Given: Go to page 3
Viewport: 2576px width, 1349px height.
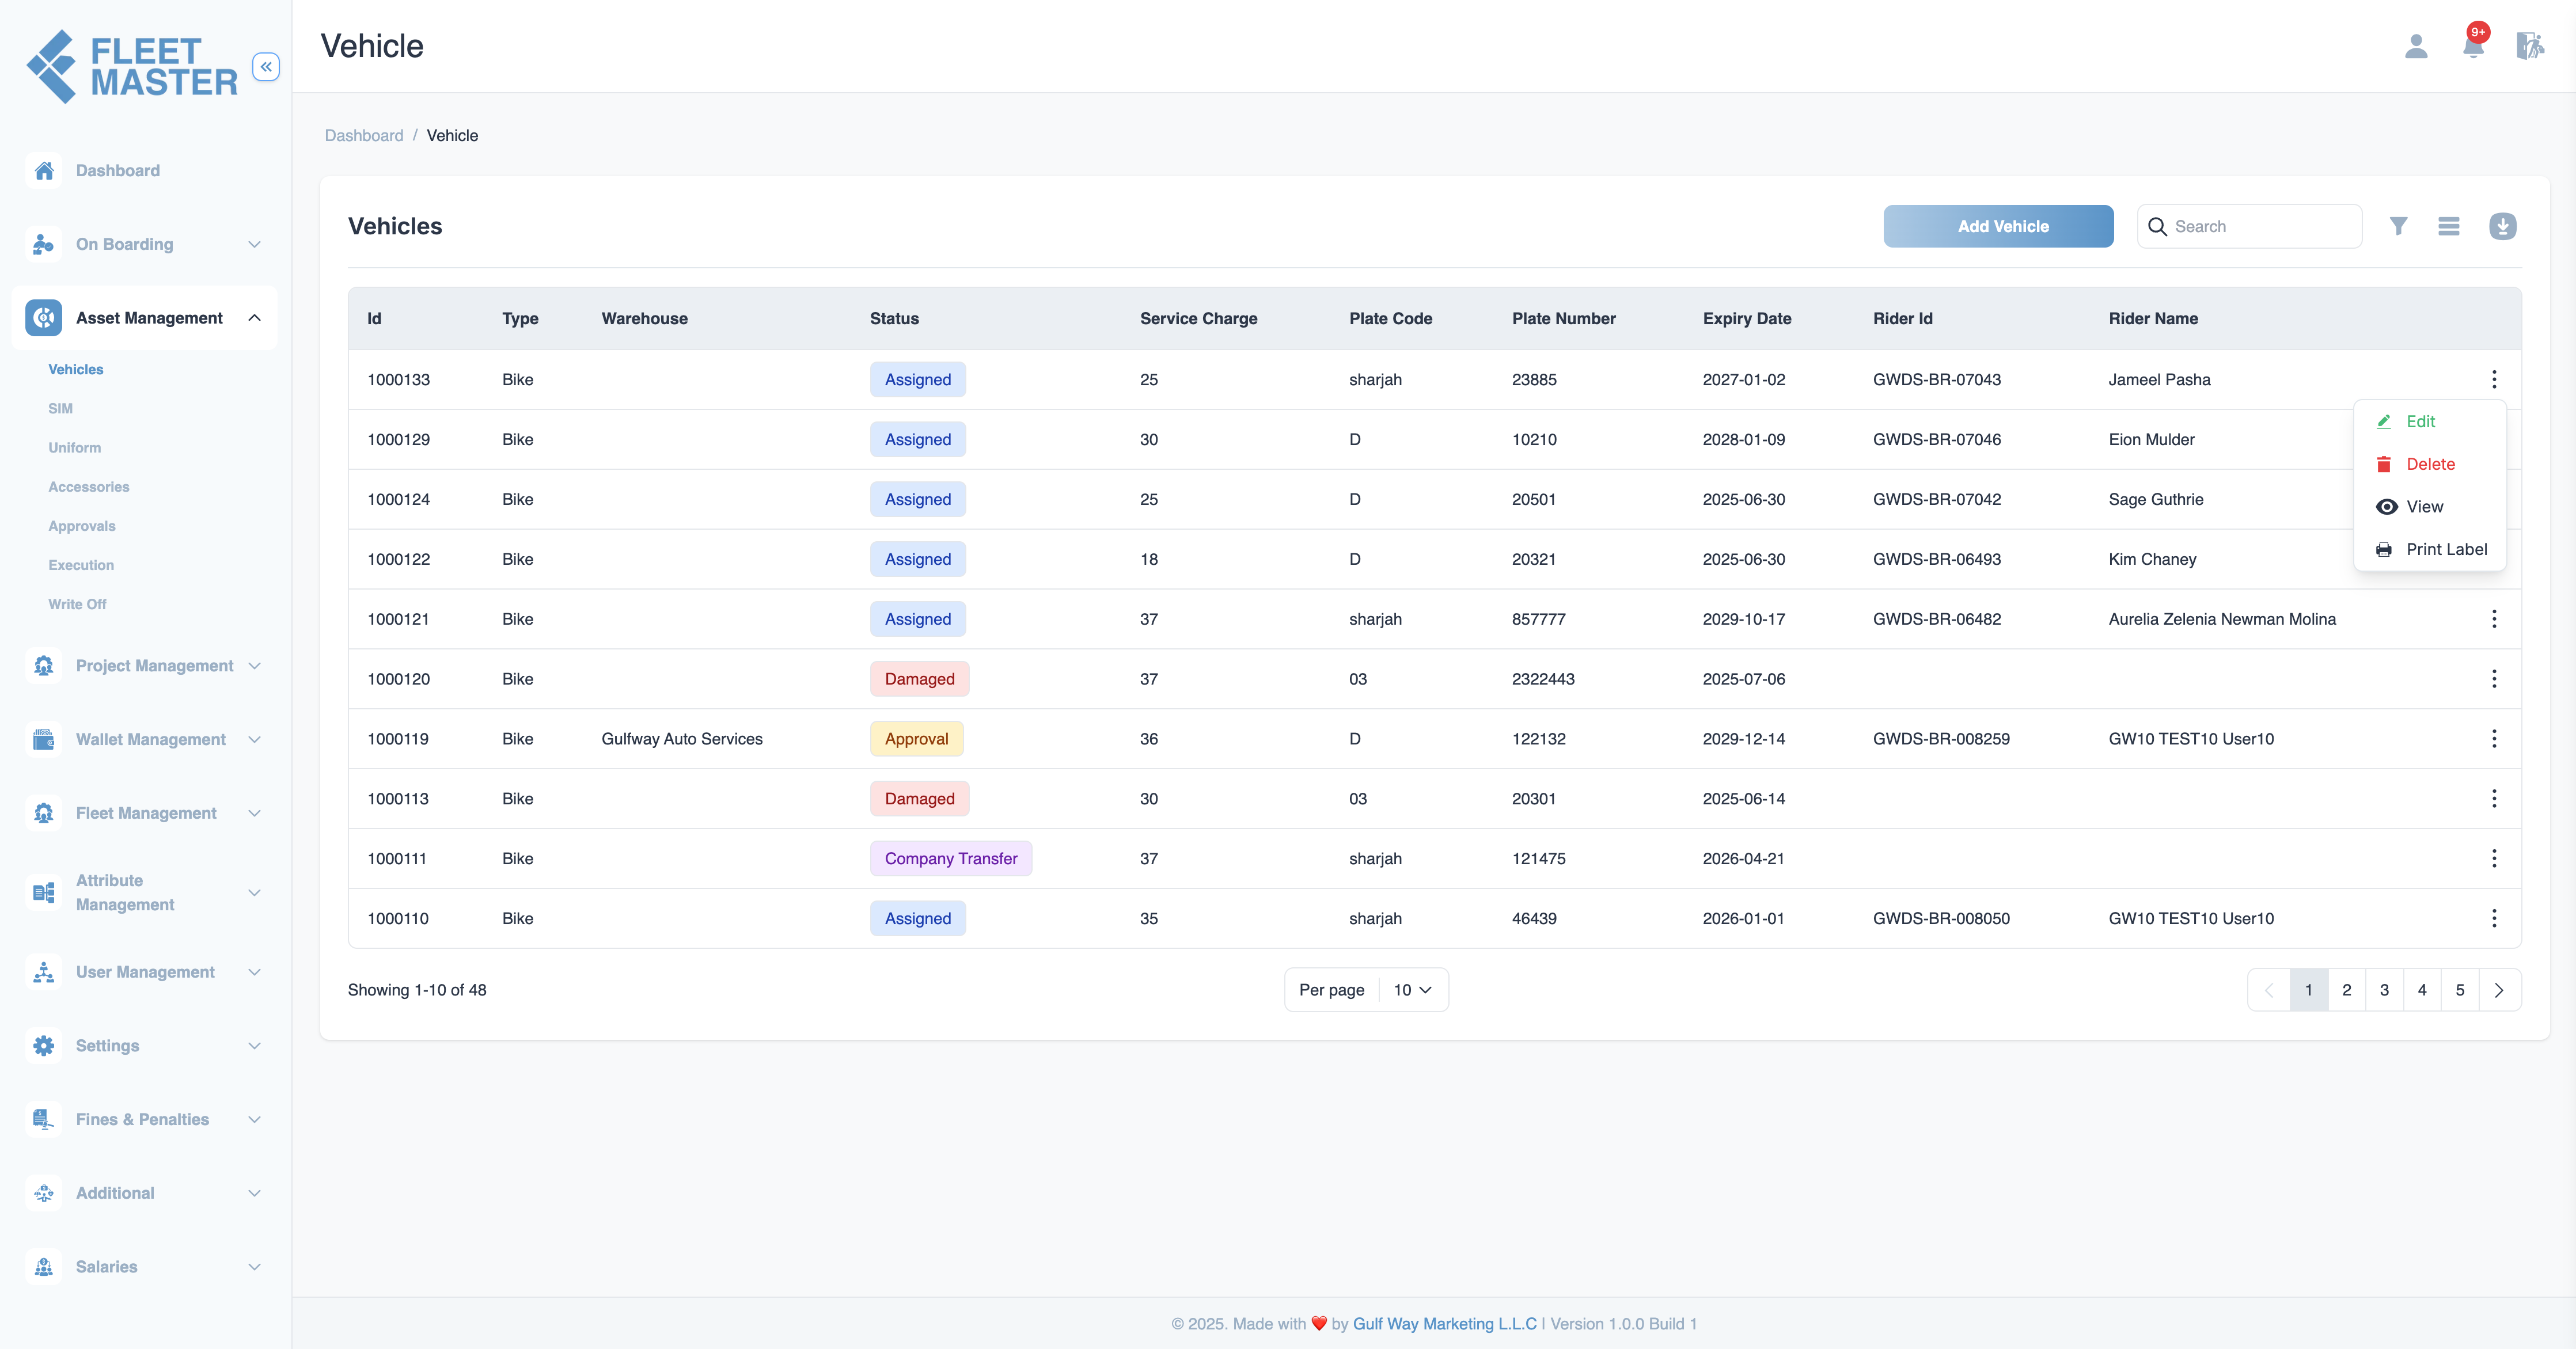Looking at the screenshot, I should click(2384, 990).
